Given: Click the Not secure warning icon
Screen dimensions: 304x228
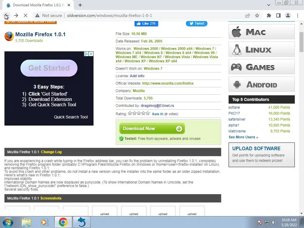Looking at the screenshot, I should (37, 15).
